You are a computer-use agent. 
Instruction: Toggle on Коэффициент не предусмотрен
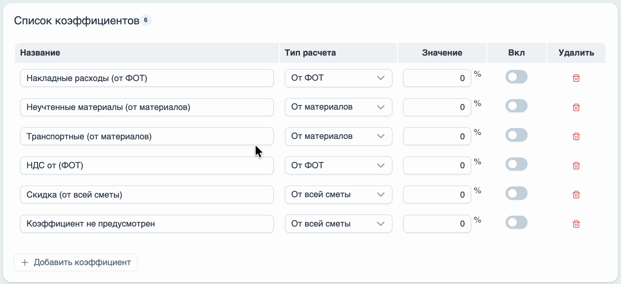coord(516,222)
